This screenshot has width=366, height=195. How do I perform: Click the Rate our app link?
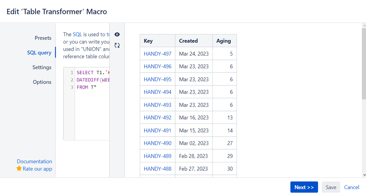pos(37,169)
